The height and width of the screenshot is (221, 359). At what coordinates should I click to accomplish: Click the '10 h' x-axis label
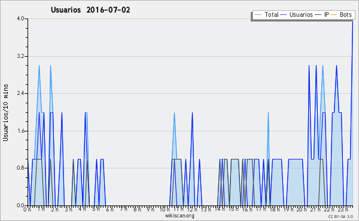tap(165, 210)
